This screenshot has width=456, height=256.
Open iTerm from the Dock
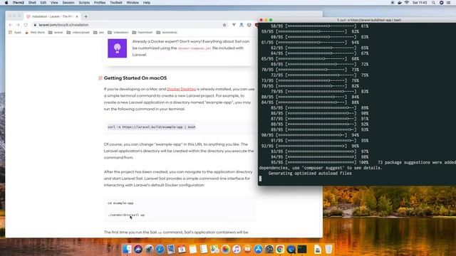tap(302, 249)
